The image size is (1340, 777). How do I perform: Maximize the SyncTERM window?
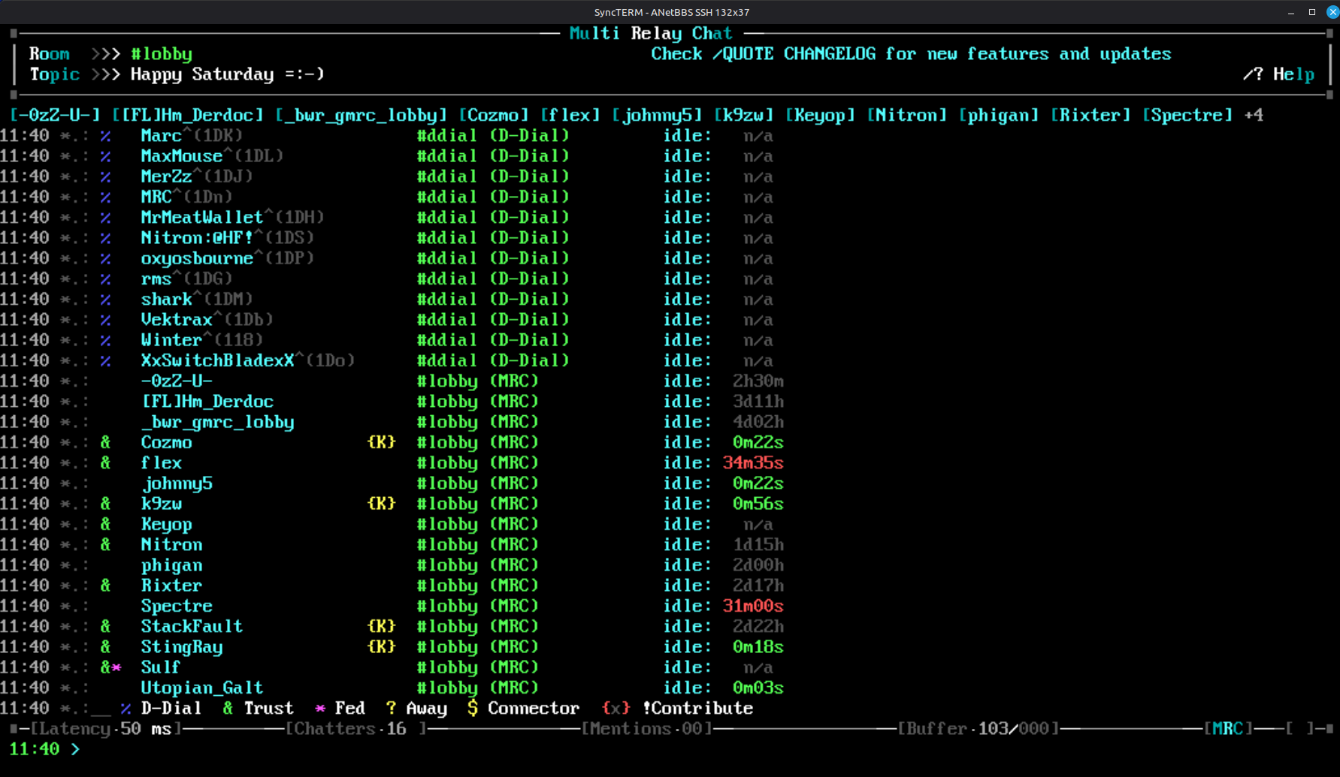pyautogui.click(x=1312, y=12)
